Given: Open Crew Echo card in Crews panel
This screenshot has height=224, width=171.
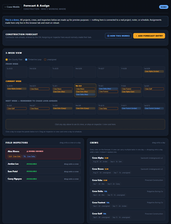Looking at the screenshot, I should pyautogui.click(x=128, y=182).
